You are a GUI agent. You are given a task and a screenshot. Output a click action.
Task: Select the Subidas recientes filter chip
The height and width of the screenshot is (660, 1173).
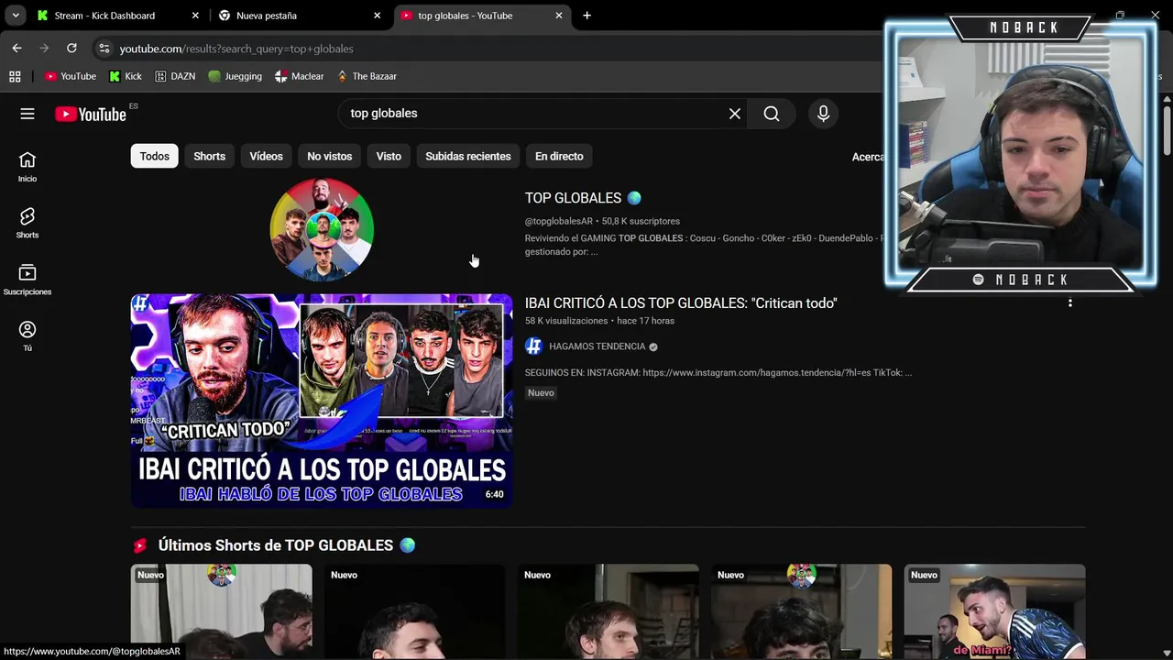click(467, 156)
